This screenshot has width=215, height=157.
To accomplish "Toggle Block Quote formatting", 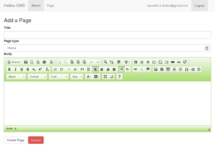I will pyautogui.click(x=82, y=69).
